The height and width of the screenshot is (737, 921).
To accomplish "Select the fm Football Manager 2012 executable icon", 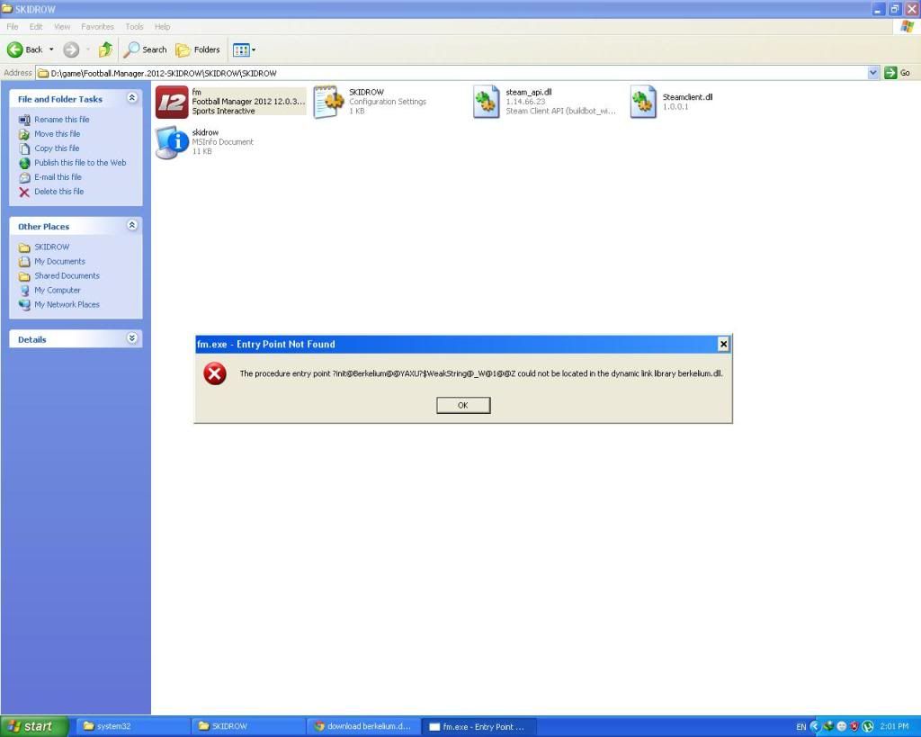I will (x=172, y=102).
